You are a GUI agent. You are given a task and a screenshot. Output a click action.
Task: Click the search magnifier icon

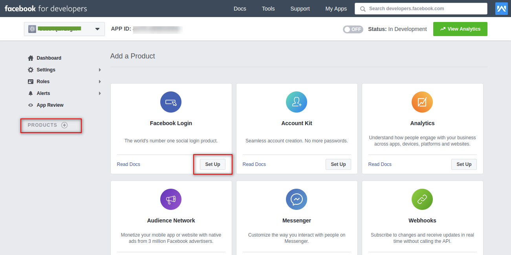(363, 9)
